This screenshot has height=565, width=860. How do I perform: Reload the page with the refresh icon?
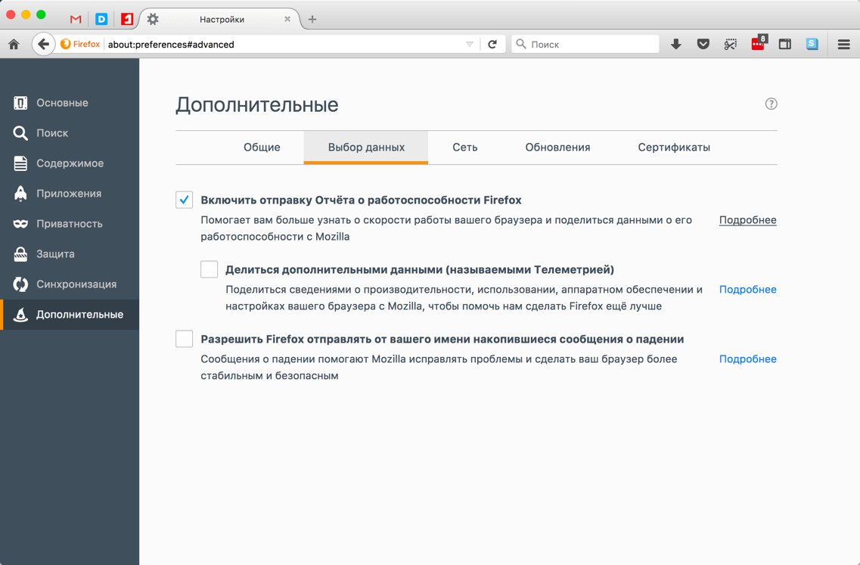point(492,45)
